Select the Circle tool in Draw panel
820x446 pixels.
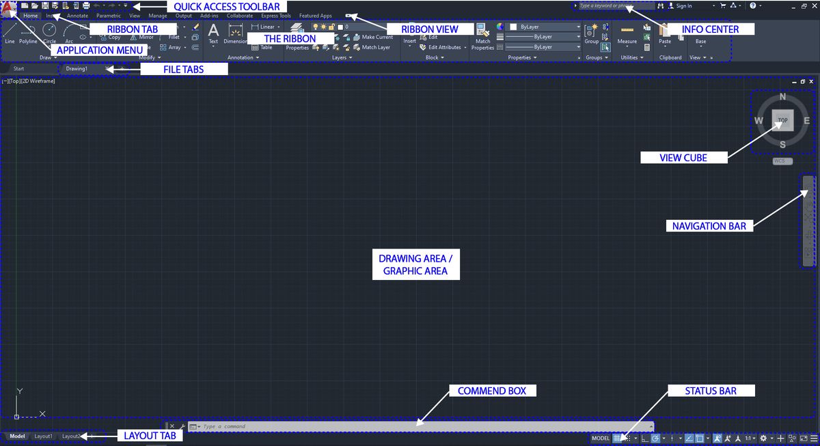(49, 31)
